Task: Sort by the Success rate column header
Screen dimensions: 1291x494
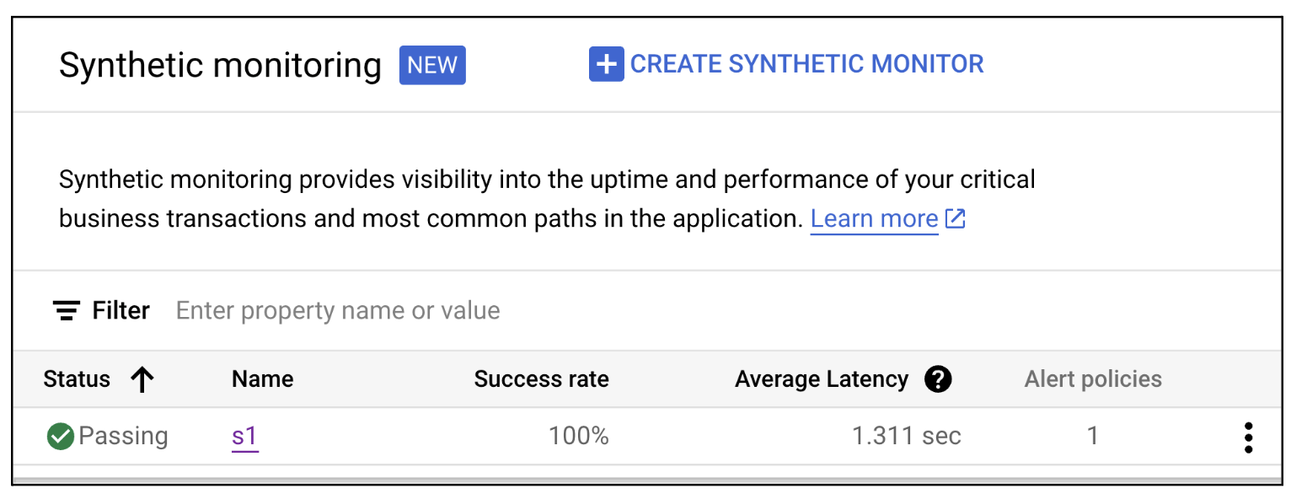Action: [x=541, y=380]
